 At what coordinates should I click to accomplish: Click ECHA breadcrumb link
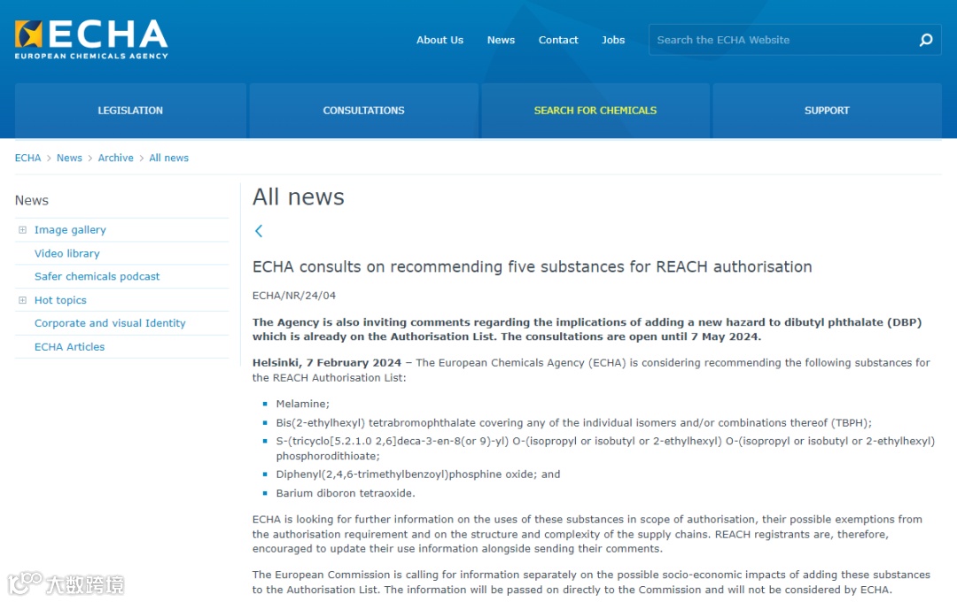(x=28, y=158)
